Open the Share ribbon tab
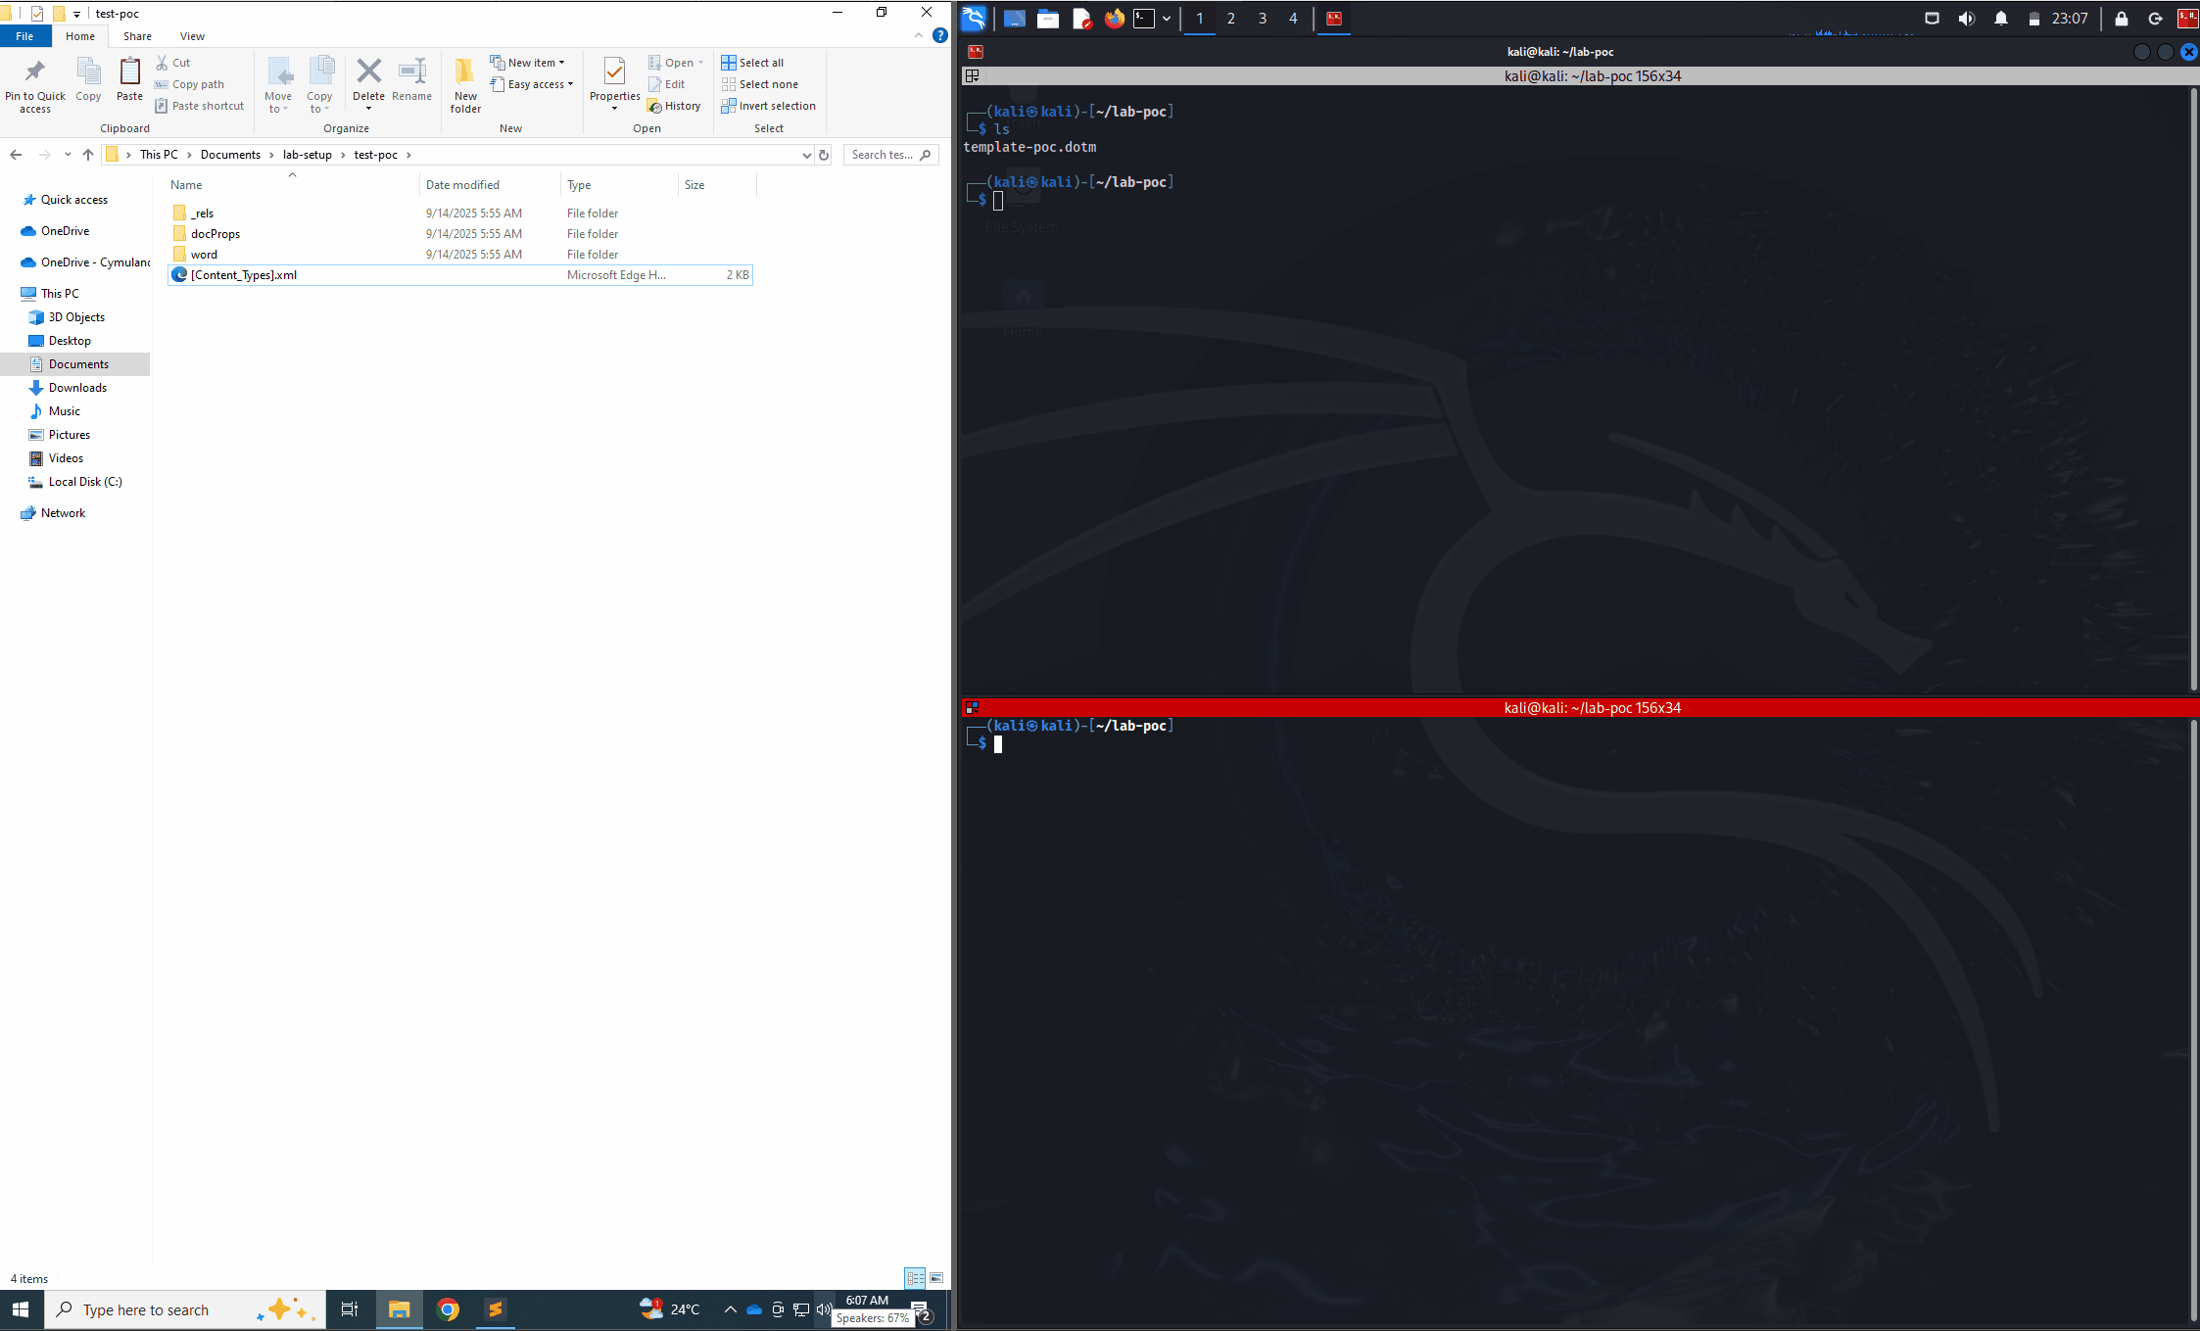 tap(137, 36)
